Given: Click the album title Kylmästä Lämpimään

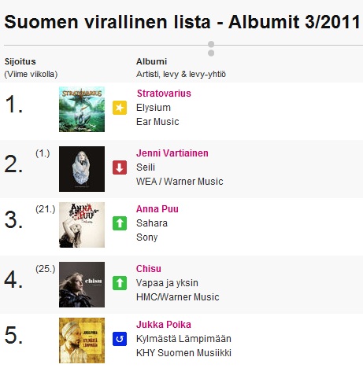Looking at the screenshot, I should click(x=183, y=339).
